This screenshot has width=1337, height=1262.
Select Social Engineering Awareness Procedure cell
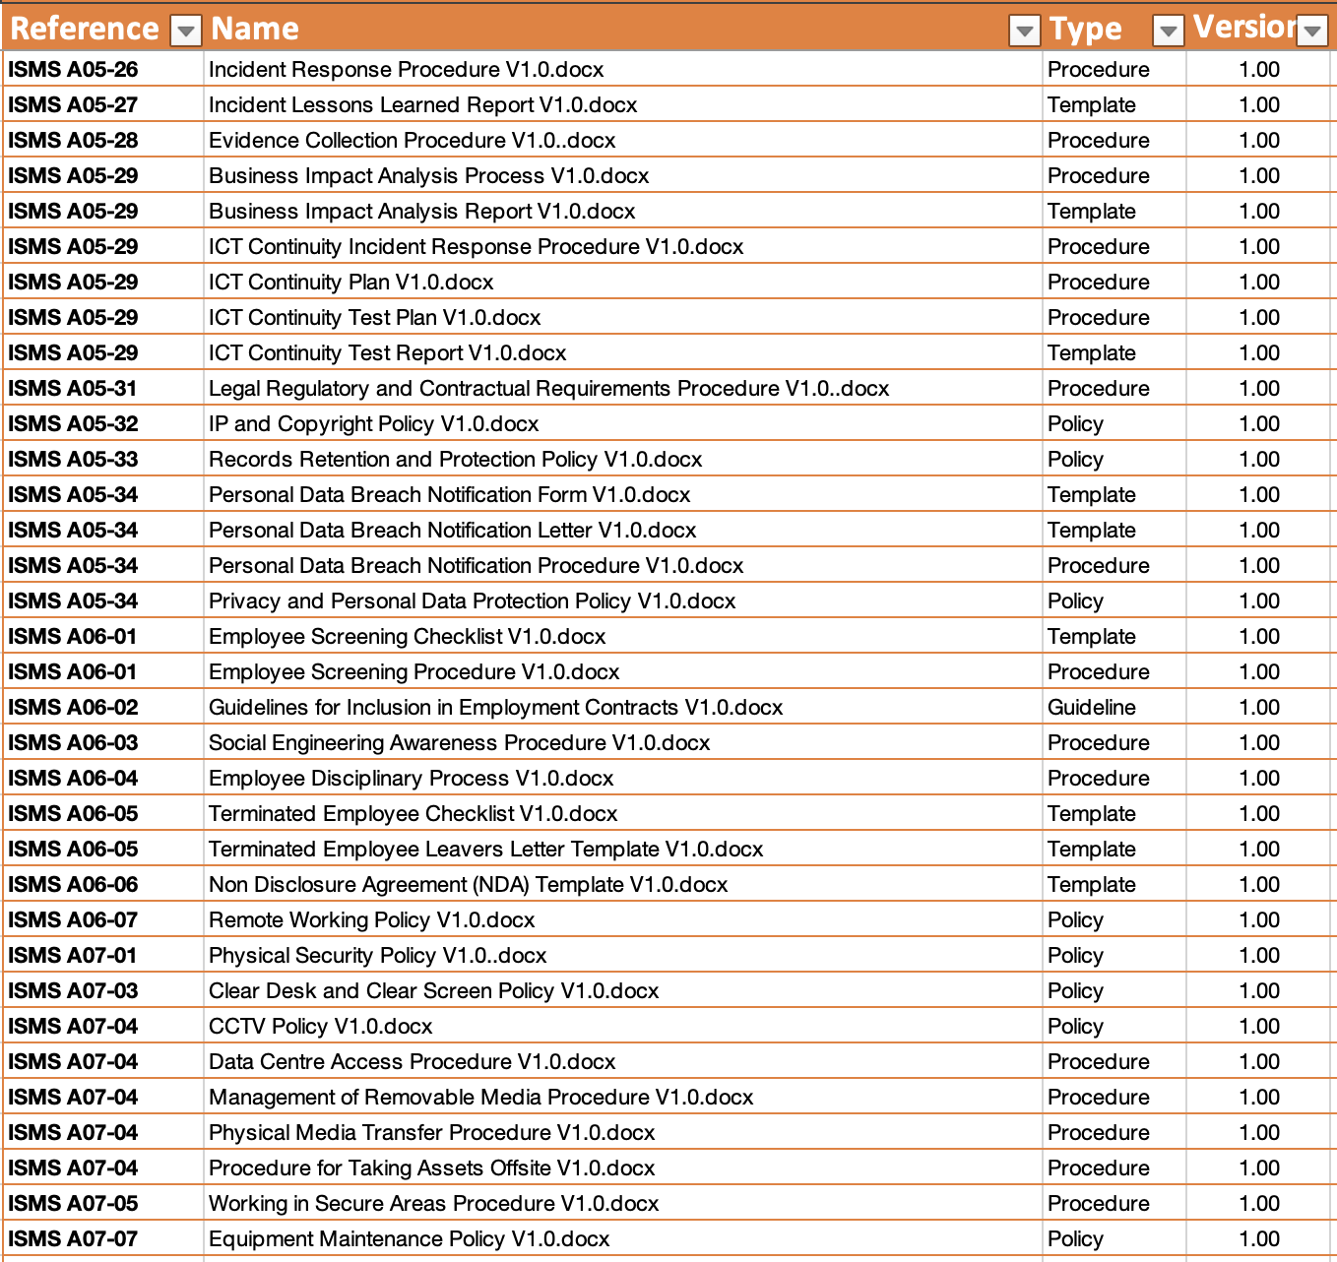click(x=623, y=743)
